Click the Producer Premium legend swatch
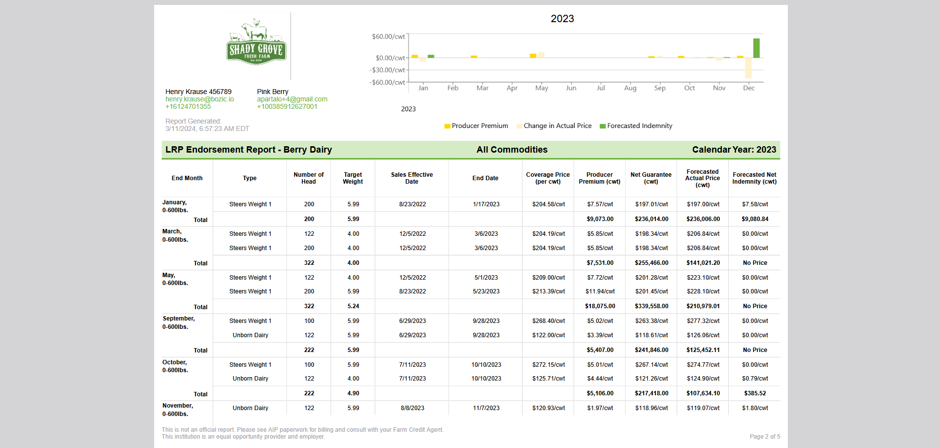Viewport: 939px width, 448px height. coord(447,126)
